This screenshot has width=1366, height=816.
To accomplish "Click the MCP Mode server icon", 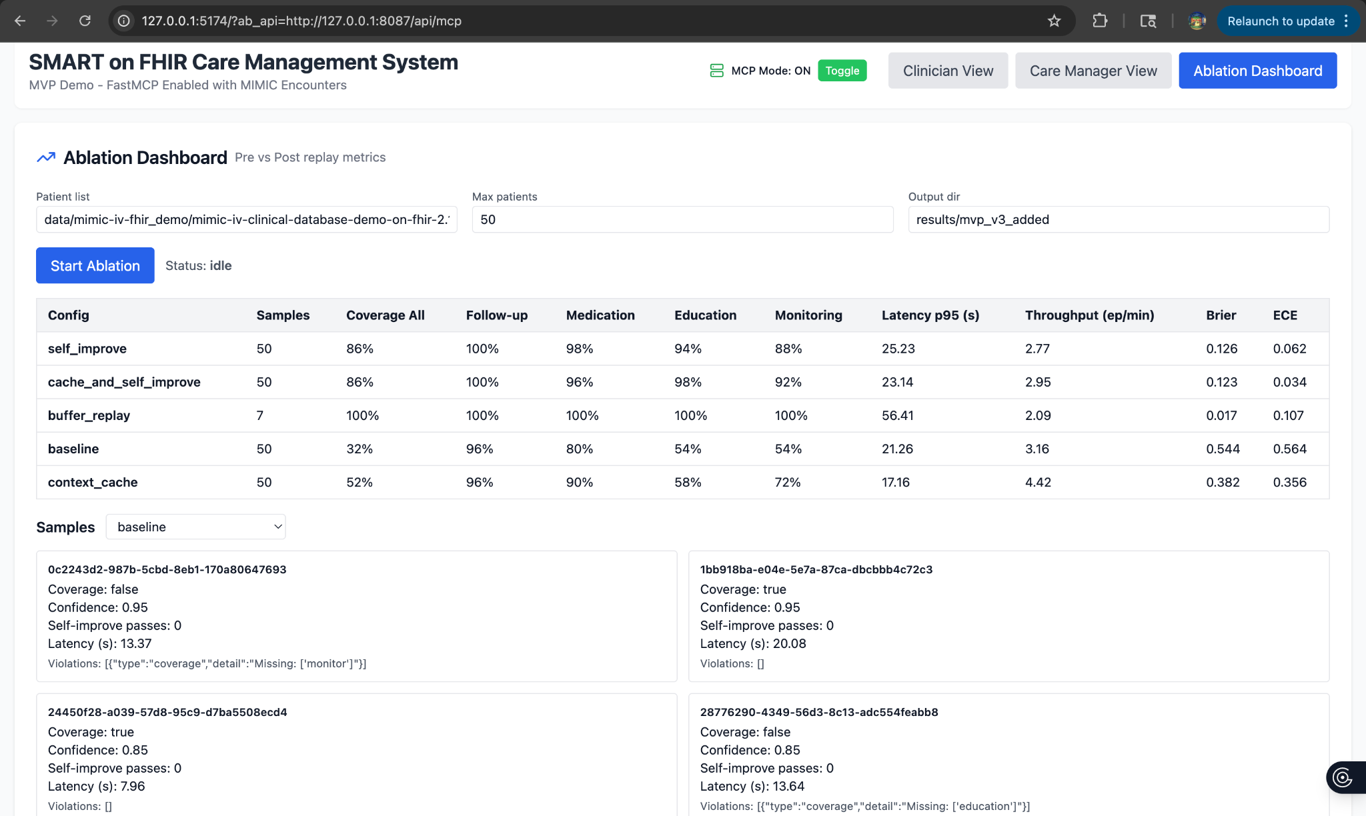I will click(x=716, y=71).
